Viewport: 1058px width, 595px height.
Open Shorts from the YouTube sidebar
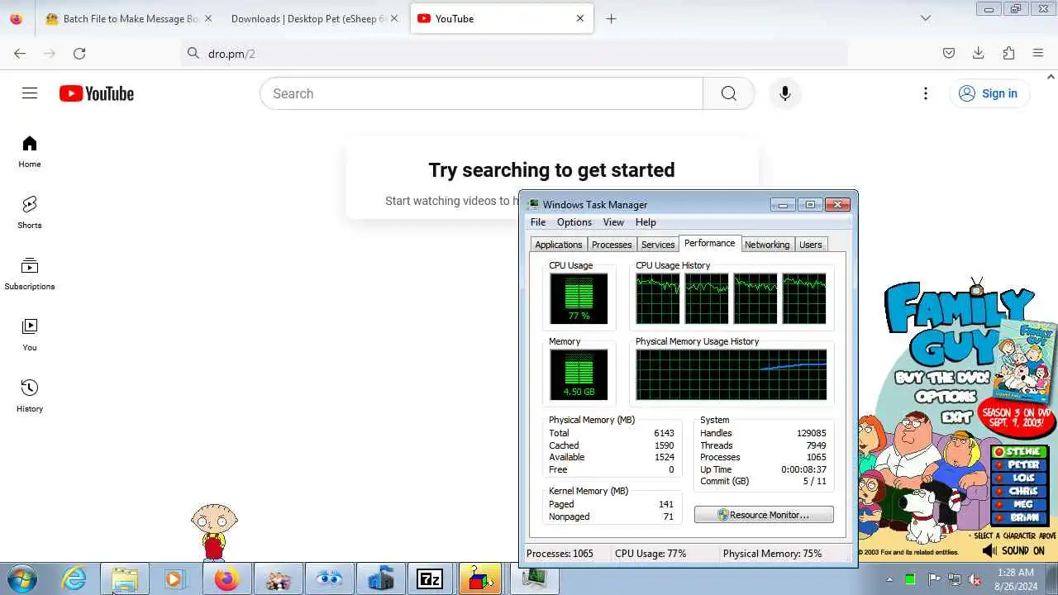pyautogui.click(x=30, y=212)
